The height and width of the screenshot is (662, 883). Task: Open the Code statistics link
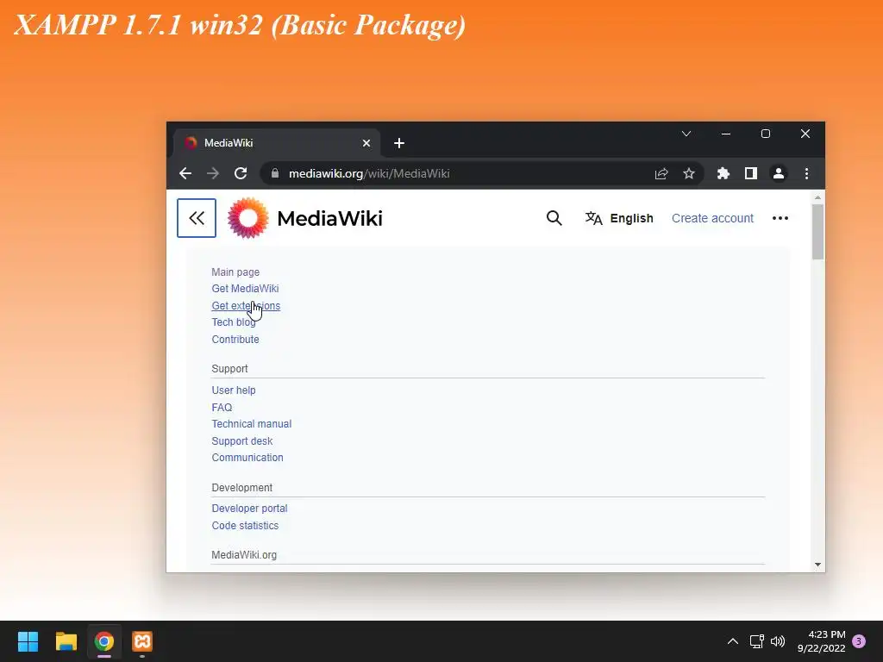245,525
